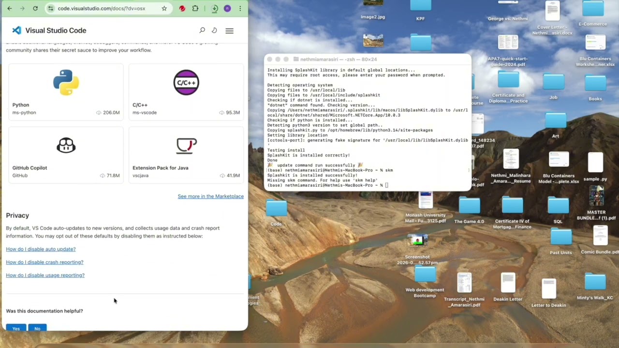619x348 pixels.
Task: Select Nethmi Malinhara Resume file
Action: click(511, 167)
